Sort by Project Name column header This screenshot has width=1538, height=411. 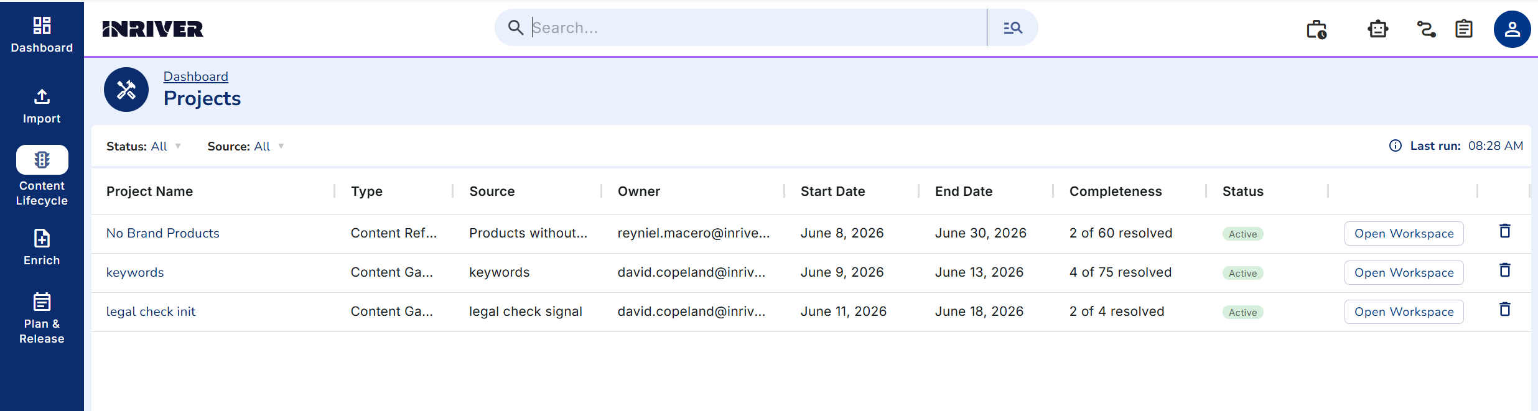pyautogui.click(x=149, y=192)
